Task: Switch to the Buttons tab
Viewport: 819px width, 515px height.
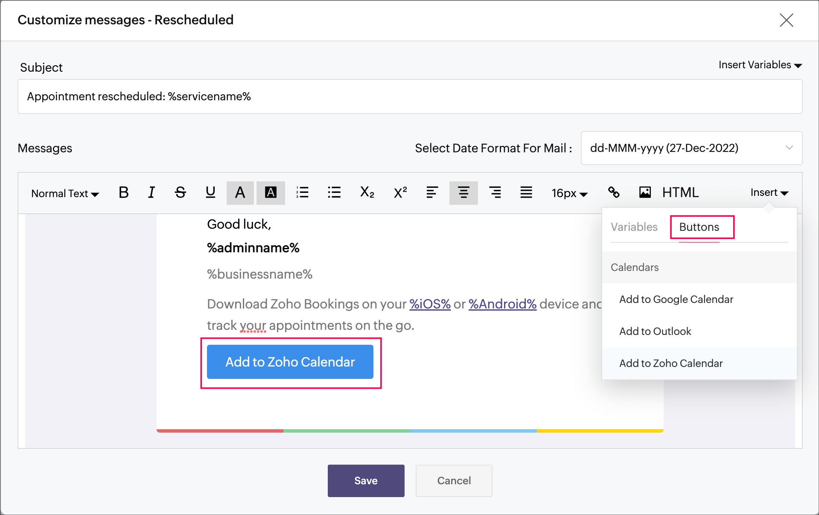Action: (699, 227)
